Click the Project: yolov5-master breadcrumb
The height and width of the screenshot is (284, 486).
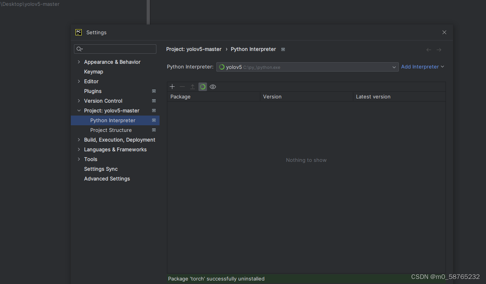click(x=194, y=49)
